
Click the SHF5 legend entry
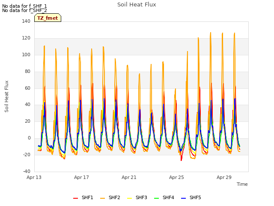coord(191,197)
